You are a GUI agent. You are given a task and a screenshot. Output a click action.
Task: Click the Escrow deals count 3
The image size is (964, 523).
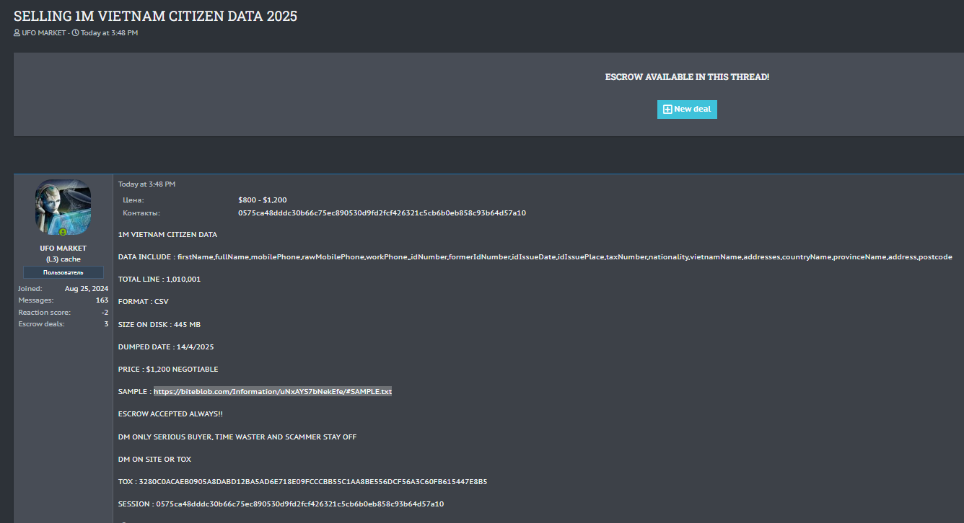105,324
